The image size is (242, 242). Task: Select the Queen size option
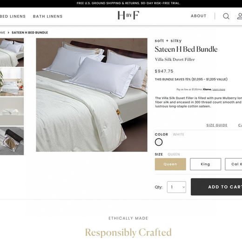tap(170, 164)
